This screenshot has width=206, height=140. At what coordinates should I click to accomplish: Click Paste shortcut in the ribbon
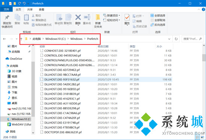pyautogui.click(x=42, y=25)
